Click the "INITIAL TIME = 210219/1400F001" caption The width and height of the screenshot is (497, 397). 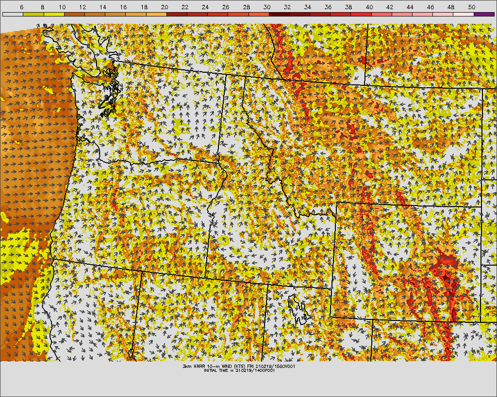[239, 370]
